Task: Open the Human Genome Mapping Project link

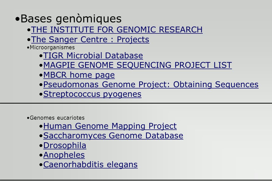Action: [x=110, y=126]
